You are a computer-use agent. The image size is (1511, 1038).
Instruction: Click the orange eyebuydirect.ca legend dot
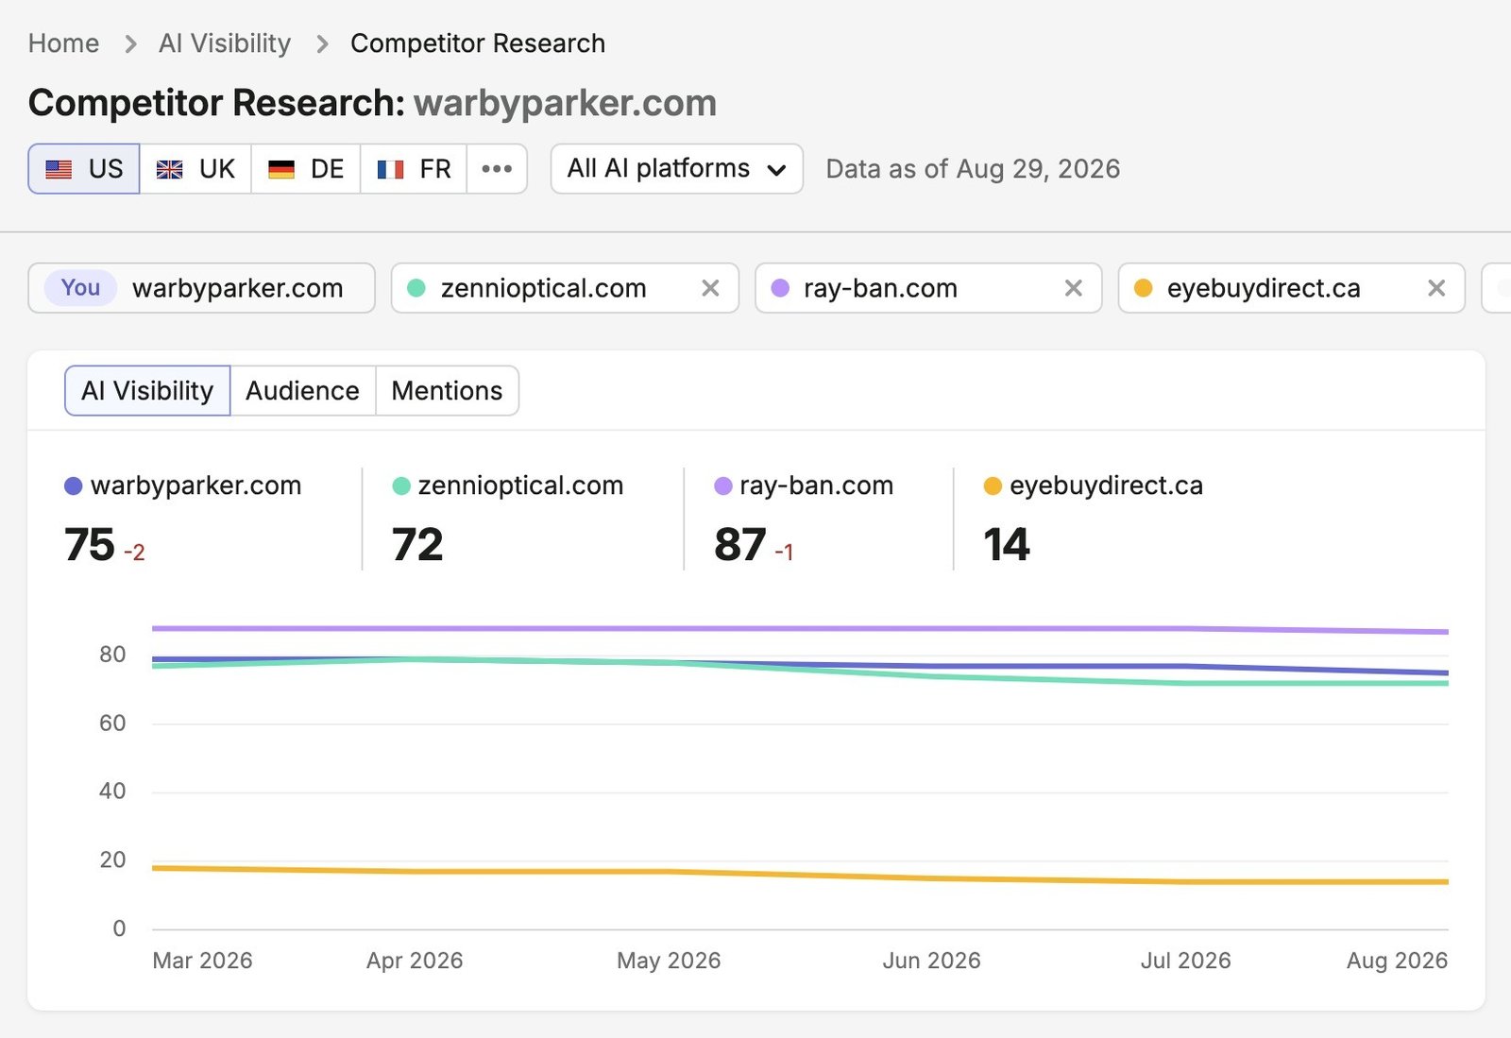[x=993, y=485]
